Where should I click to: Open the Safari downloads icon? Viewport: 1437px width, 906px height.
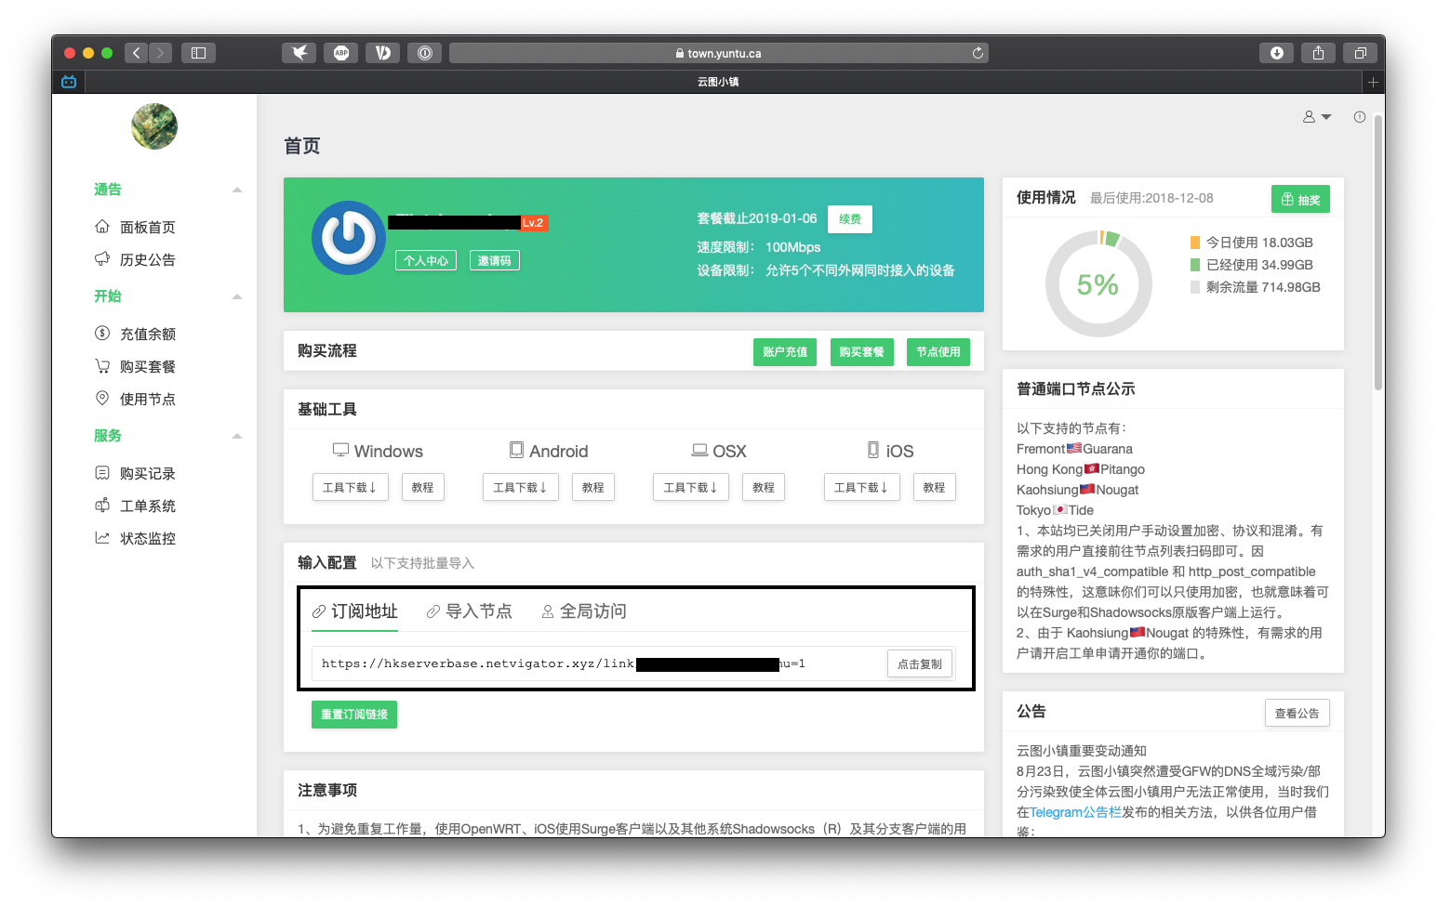1276,53
